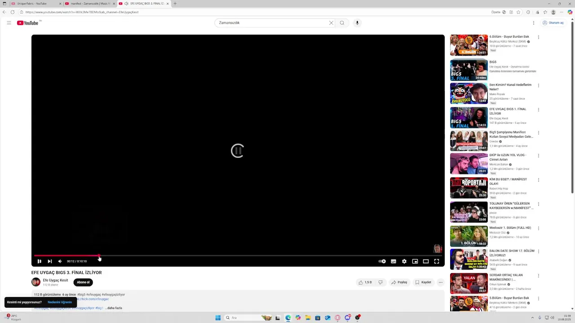Reload the page with the refresh button
Screen dimensions: 575x323
click(x=12, y=12)
